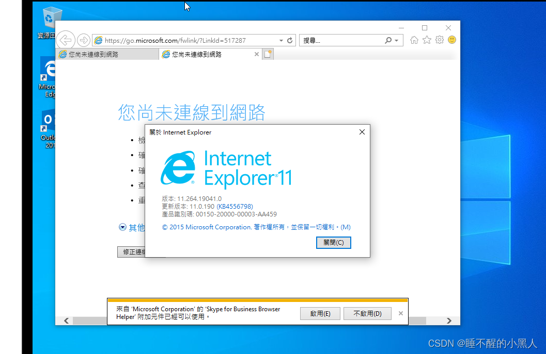Image resolution: width=546 pixels, height=354 pixels.
Task: Open the Tools gear icon
Action: click(440, 40)
